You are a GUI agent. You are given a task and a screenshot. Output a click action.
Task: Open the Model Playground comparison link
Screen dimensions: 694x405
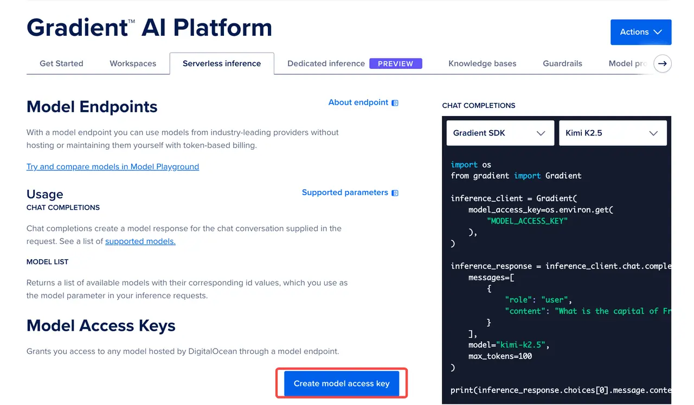[x=113, y=166]
